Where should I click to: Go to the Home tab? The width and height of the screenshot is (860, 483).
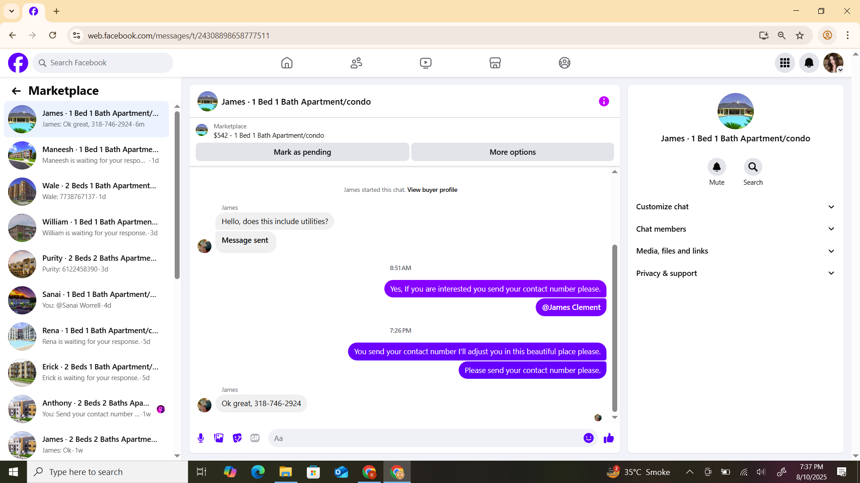coord(287,63)
